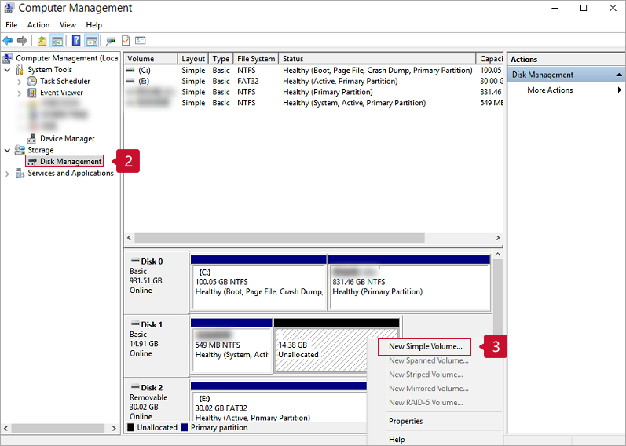Click the Event Viewer icon in tree
This screenshot has width=626, height=446.
pos(32,93)
